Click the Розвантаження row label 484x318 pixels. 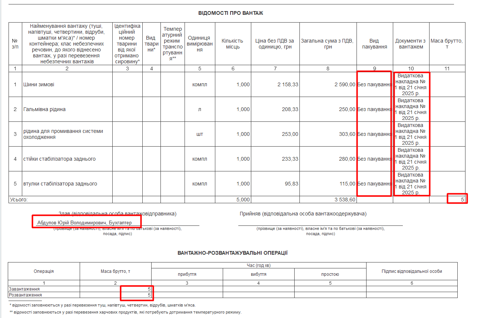click(26, 295)
